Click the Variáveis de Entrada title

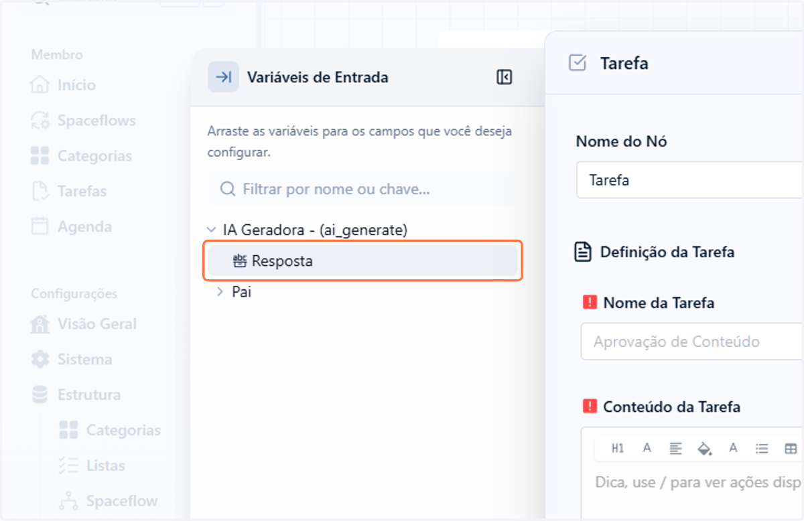(x=318, y=77)
